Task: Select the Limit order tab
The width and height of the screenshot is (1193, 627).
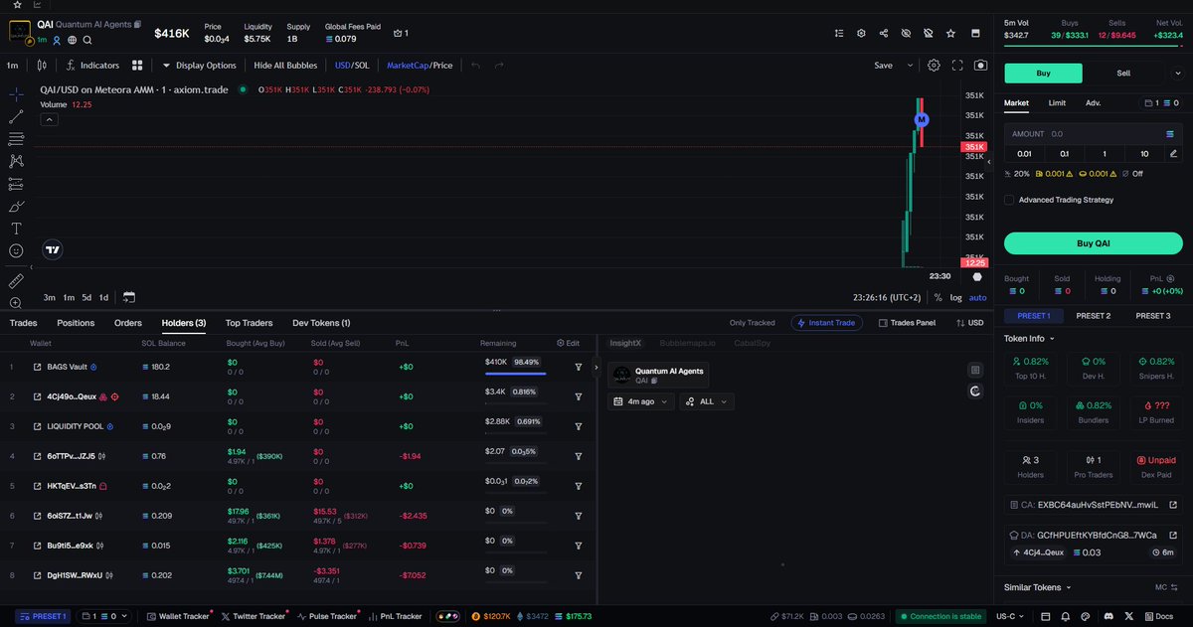Action: (x=1057, y=102)
